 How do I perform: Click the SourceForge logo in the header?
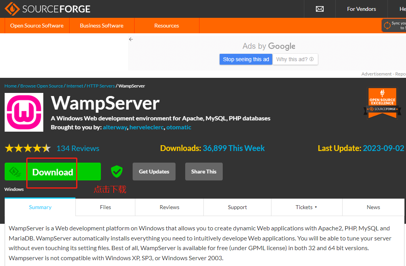click(48, 9)
